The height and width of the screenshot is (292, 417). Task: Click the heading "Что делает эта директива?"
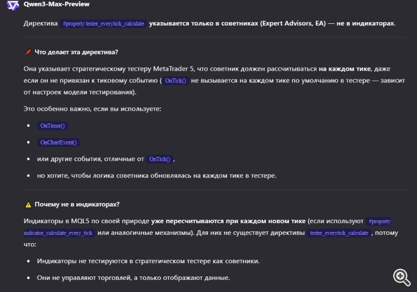76,52
